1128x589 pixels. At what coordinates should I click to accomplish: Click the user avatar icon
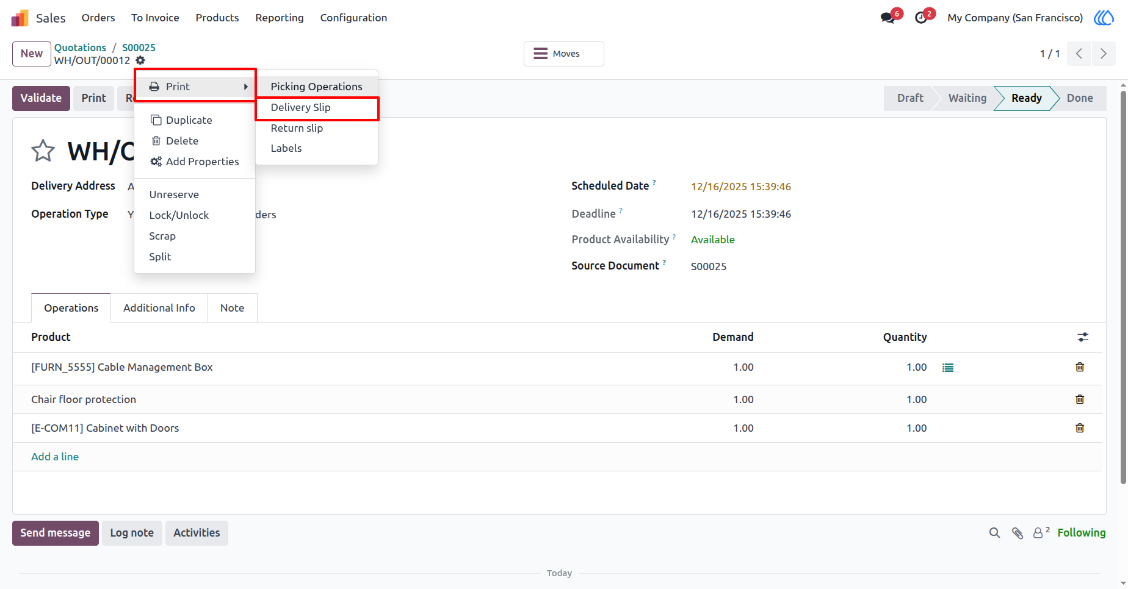click(x=1104, y=18)
